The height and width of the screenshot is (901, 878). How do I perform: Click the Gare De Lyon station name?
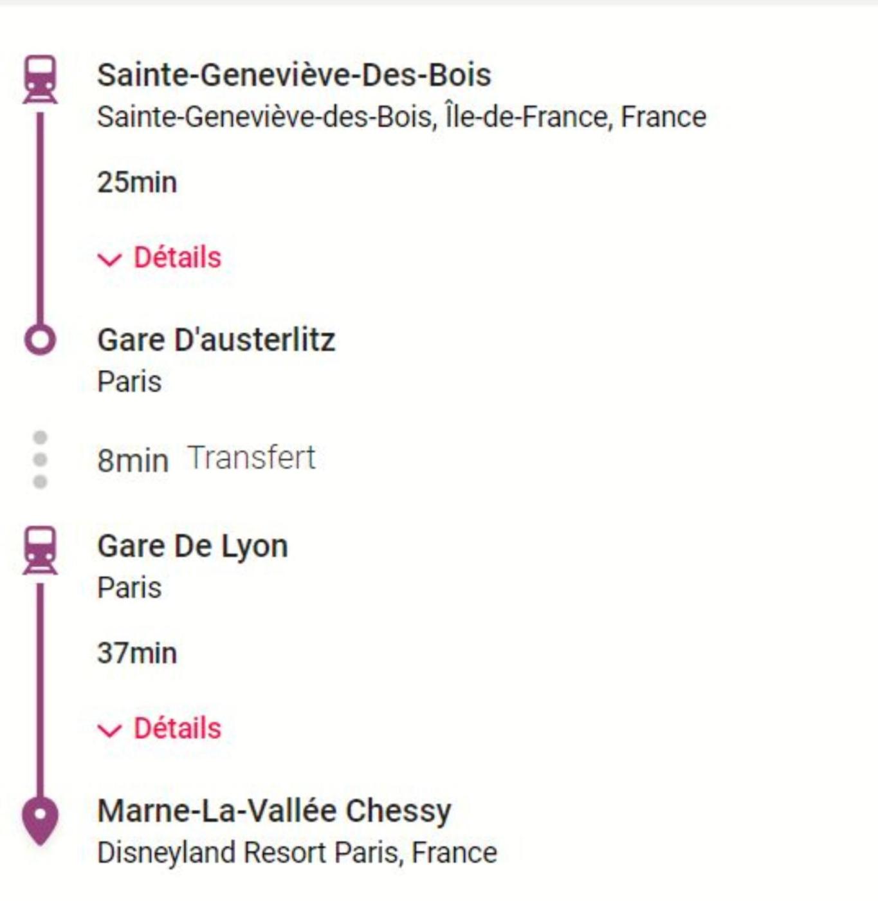(192, 546)
